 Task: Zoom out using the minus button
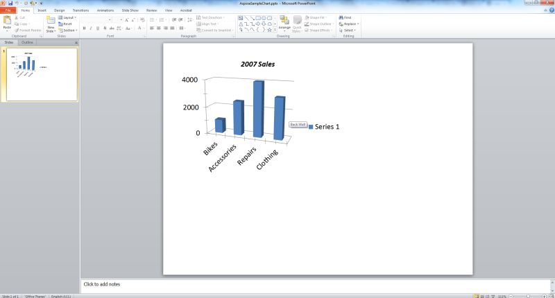coord(511,296)
